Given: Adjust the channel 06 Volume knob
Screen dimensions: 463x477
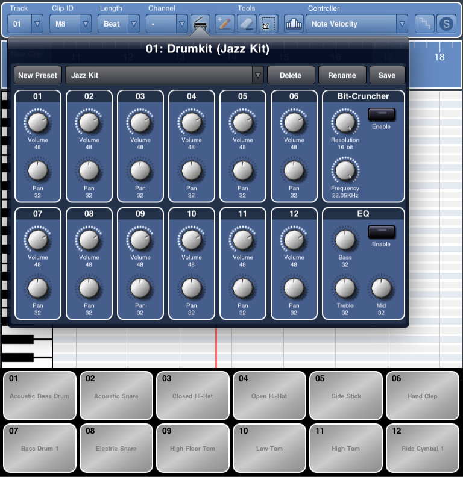Looking at the screenshot, I should click(x=294, y=122).
